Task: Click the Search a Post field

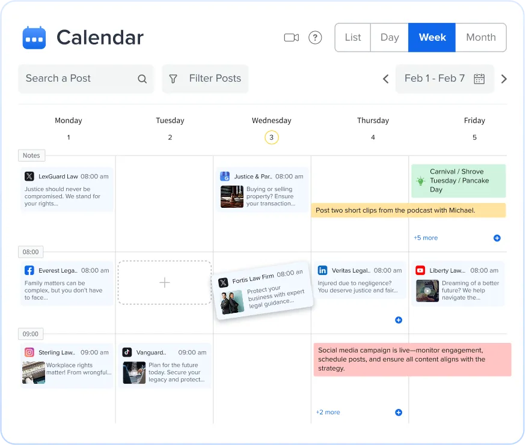Action: 78,79
